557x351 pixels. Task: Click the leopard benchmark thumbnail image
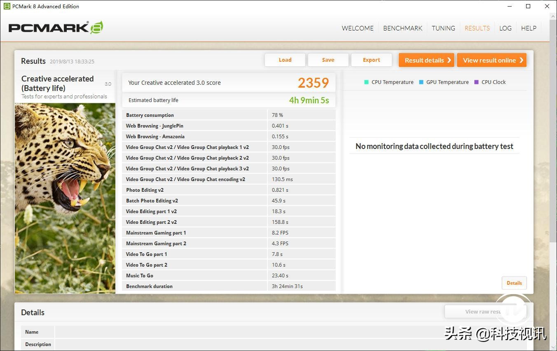point(65,198)
